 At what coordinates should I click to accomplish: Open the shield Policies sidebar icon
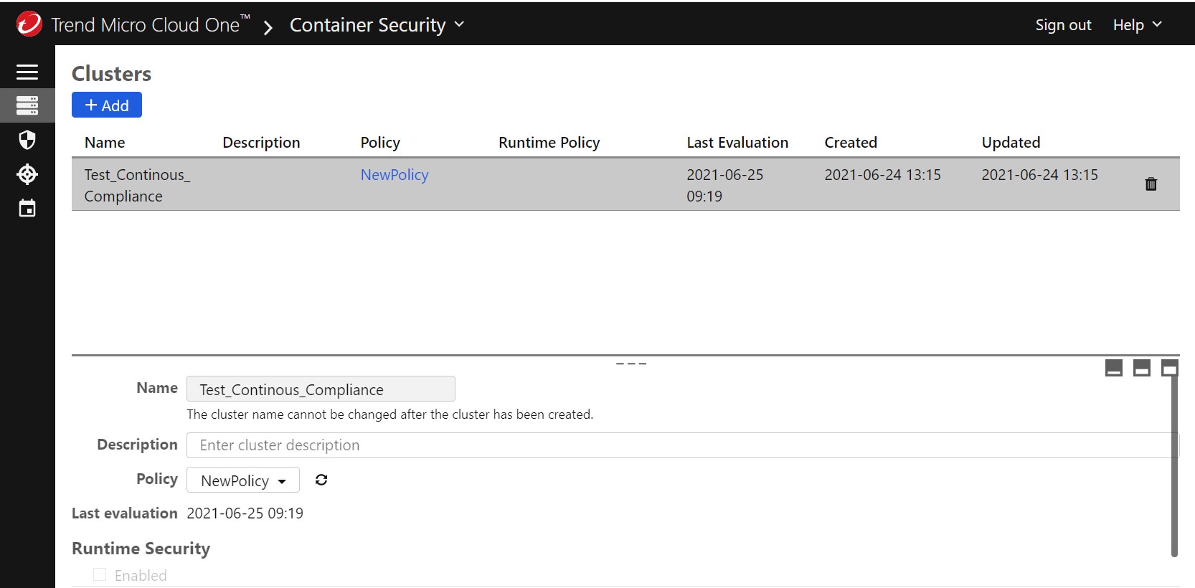point(27,140)
